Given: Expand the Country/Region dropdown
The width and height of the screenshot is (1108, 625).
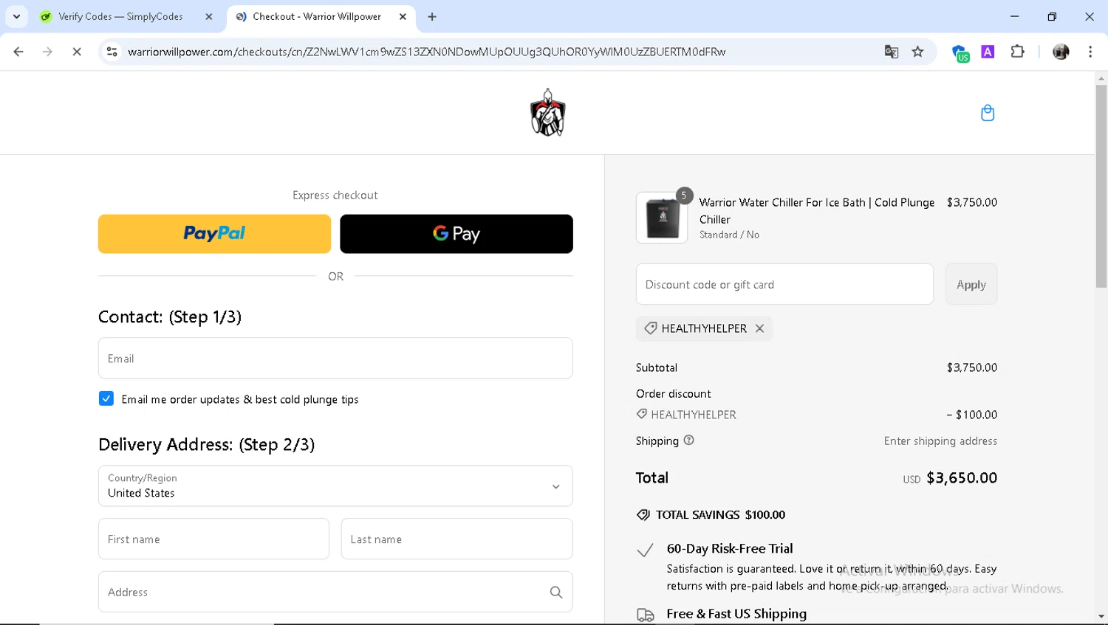Looking at the screenshot, I should [x=335, y=486].
